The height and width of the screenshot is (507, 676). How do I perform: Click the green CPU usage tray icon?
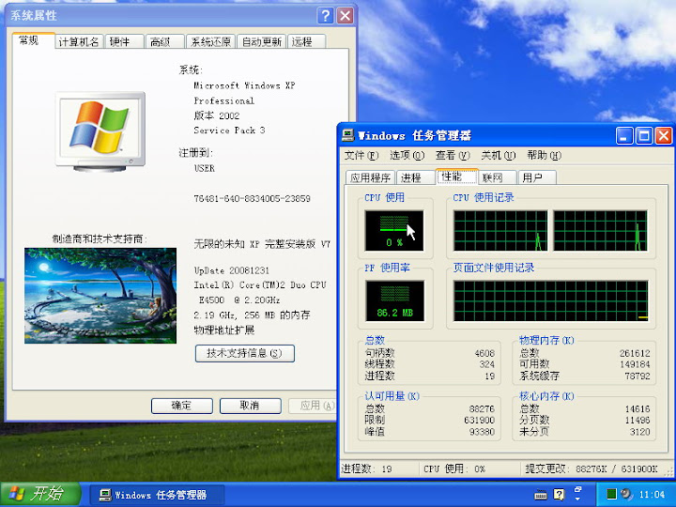pos(611,494)
